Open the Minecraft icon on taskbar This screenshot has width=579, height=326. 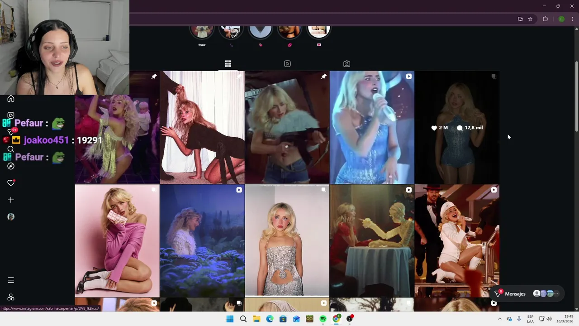pos(310,319)
